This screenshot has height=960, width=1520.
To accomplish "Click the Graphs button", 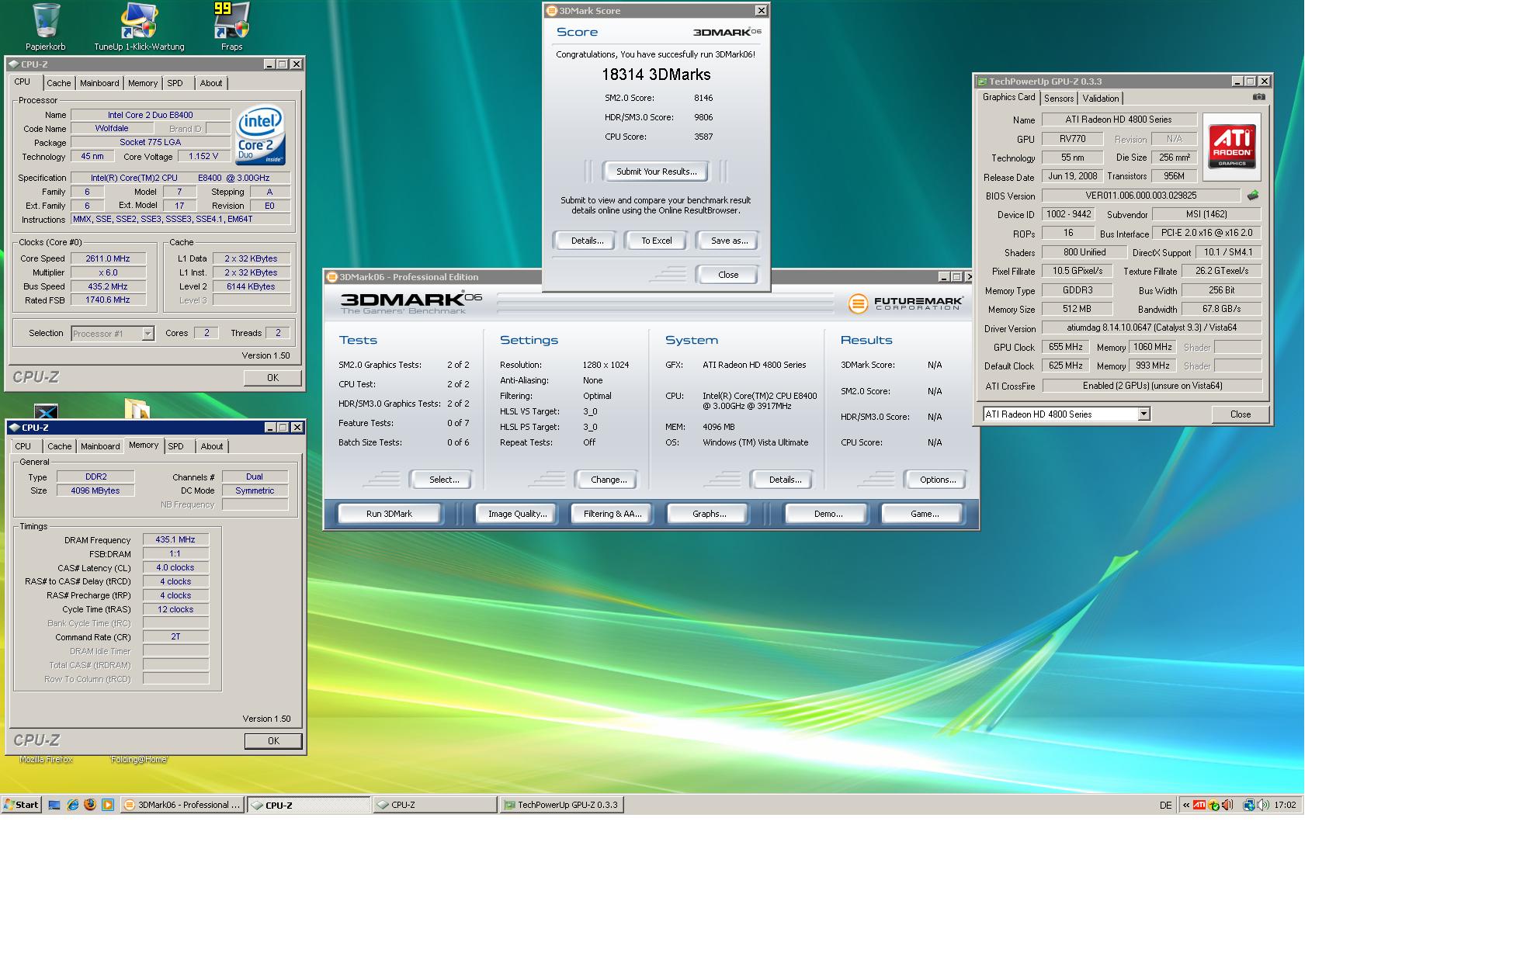I will (709, 514).
